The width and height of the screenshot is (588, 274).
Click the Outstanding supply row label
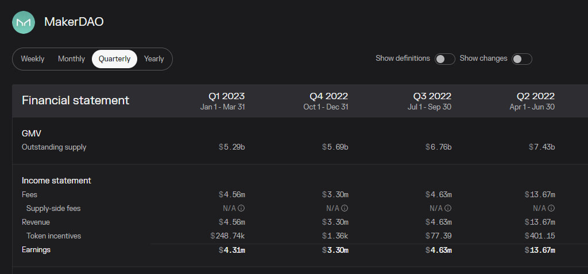click(54, 147)
